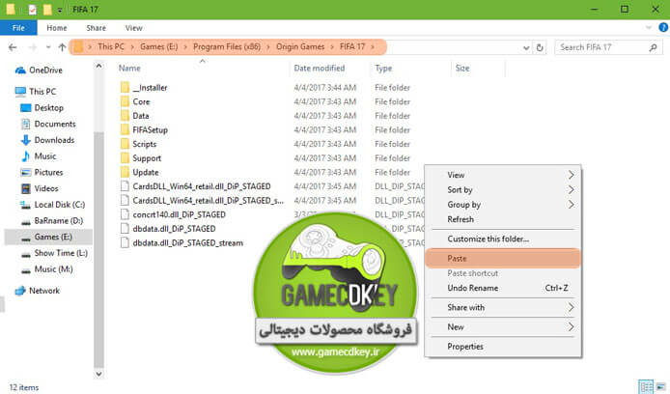Select file dbdata.dll_DiP_STAGED
Screen dimensions: 670x394
(174, 229)
